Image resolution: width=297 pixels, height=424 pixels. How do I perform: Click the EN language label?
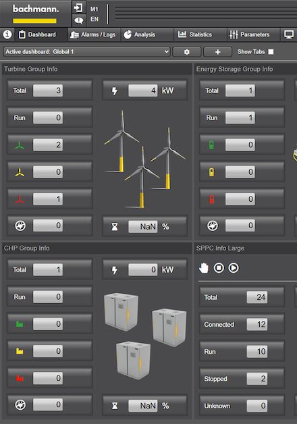coord(94,19)
